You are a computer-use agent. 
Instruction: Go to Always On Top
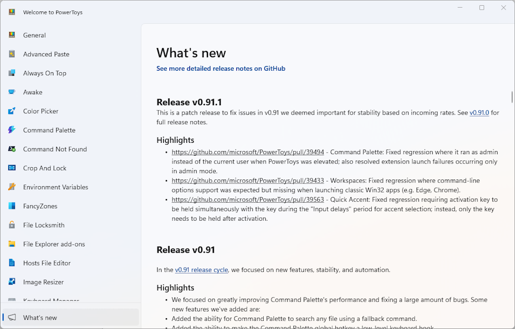pyautogui.click(x=71, y=73)
